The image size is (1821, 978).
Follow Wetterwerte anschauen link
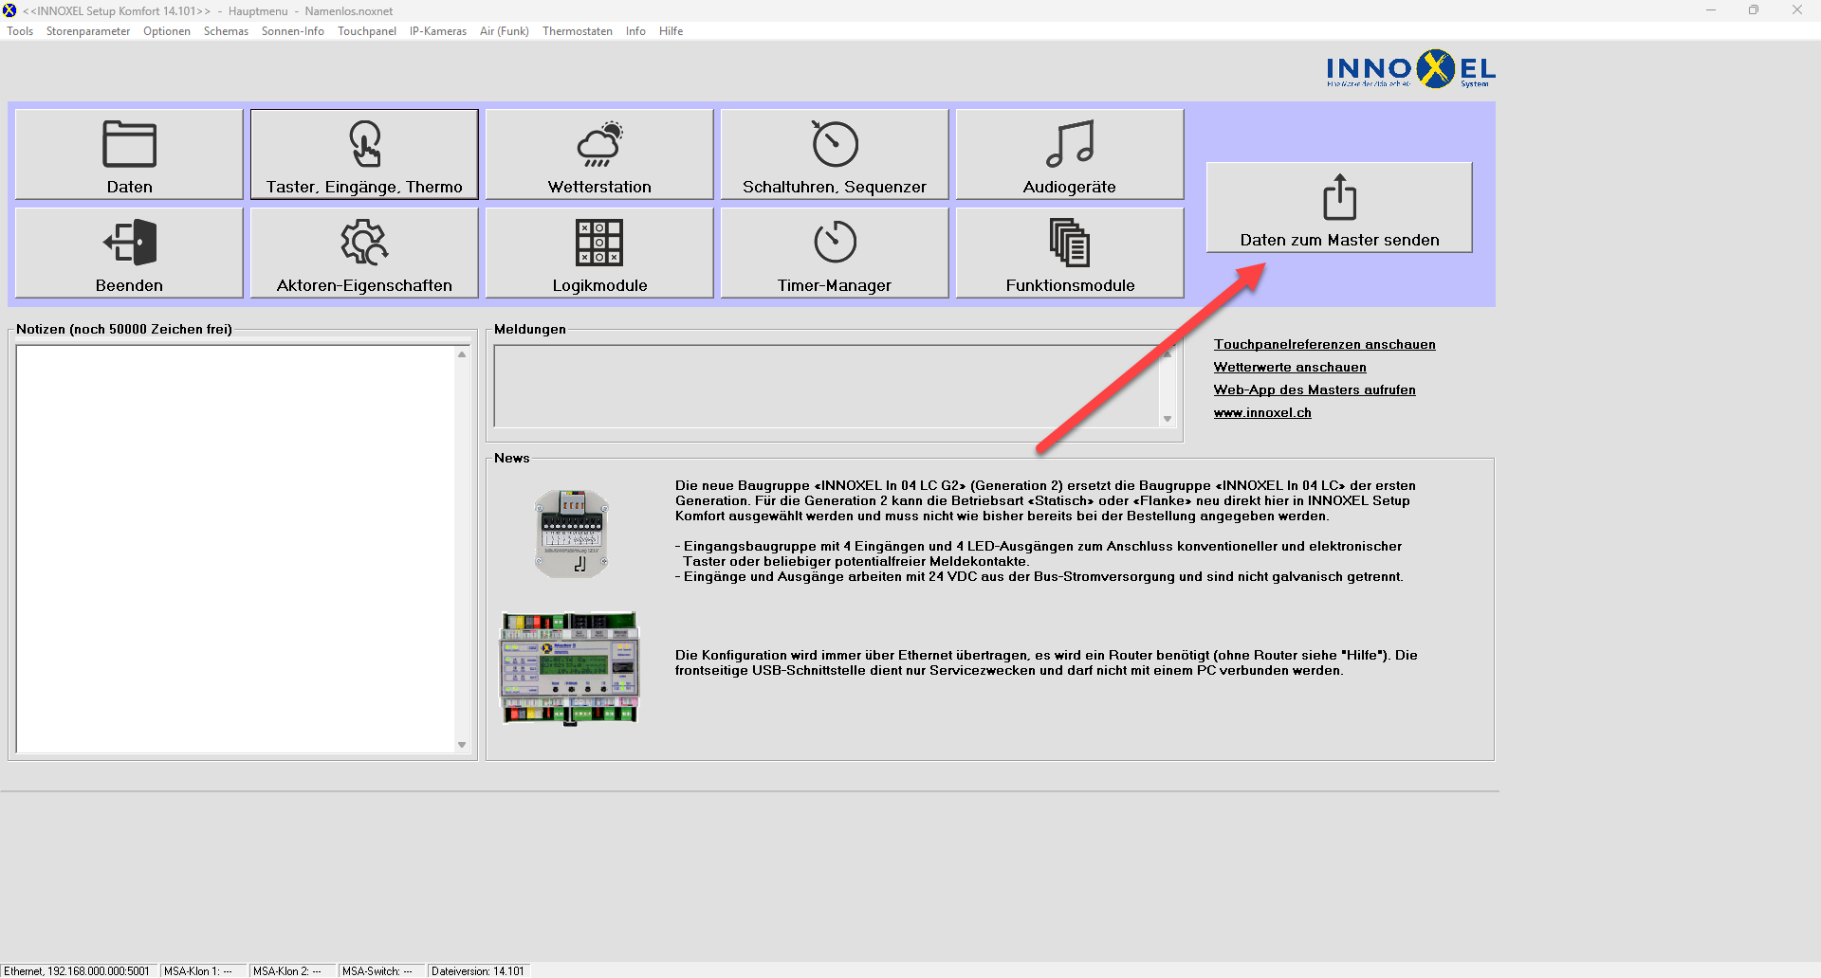click(1290, 368)
